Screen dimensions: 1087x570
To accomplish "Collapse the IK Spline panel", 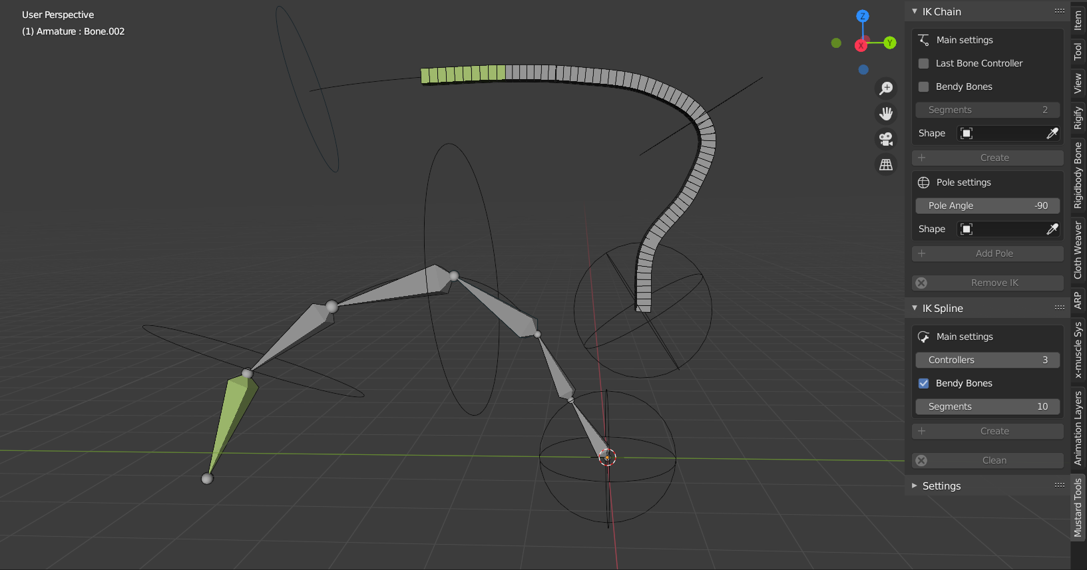I will (x=915, y=309).
